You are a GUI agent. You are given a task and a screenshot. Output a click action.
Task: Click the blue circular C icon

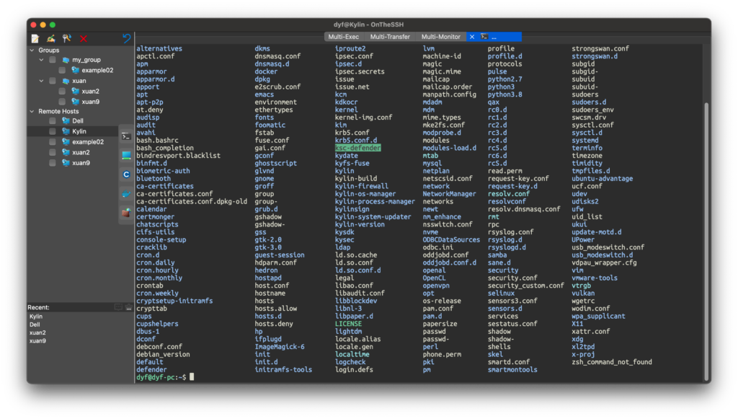point(126,175)
